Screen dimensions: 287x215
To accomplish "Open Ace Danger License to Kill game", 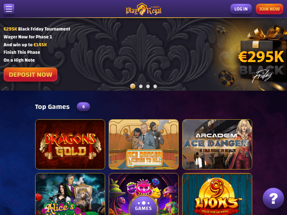I will (x=143, y=144).
